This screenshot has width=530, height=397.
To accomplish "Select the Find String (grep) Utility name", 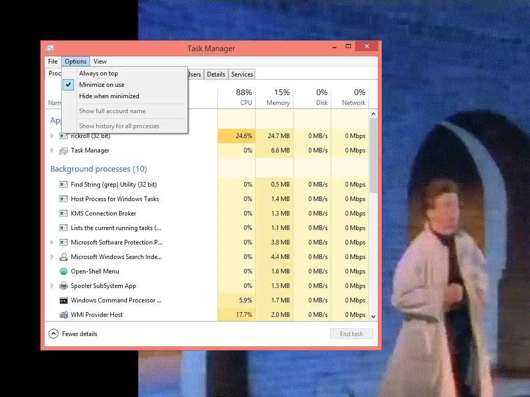I will 114,185.
